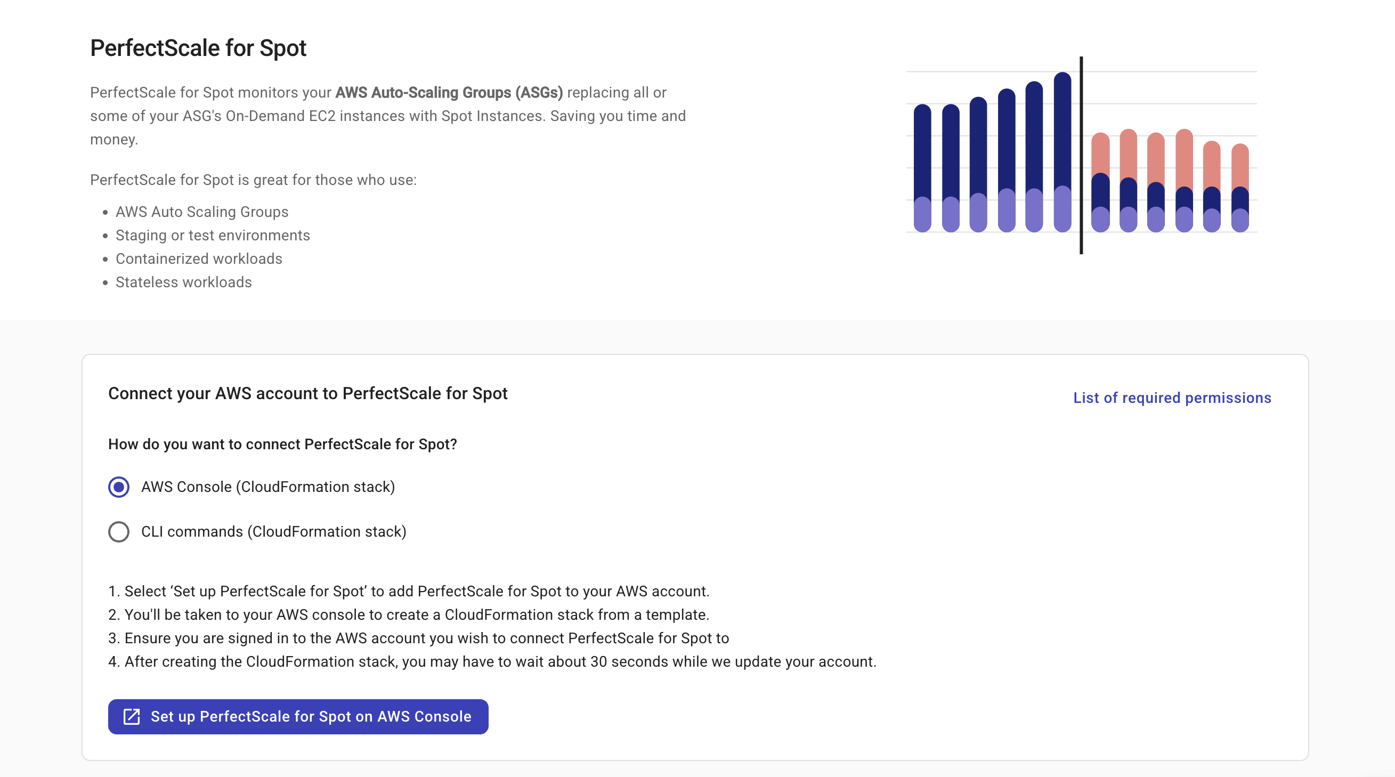Select the AWS Console radio button
Viewport: 1395px width, 777px height.
click(x=119, y=487)
